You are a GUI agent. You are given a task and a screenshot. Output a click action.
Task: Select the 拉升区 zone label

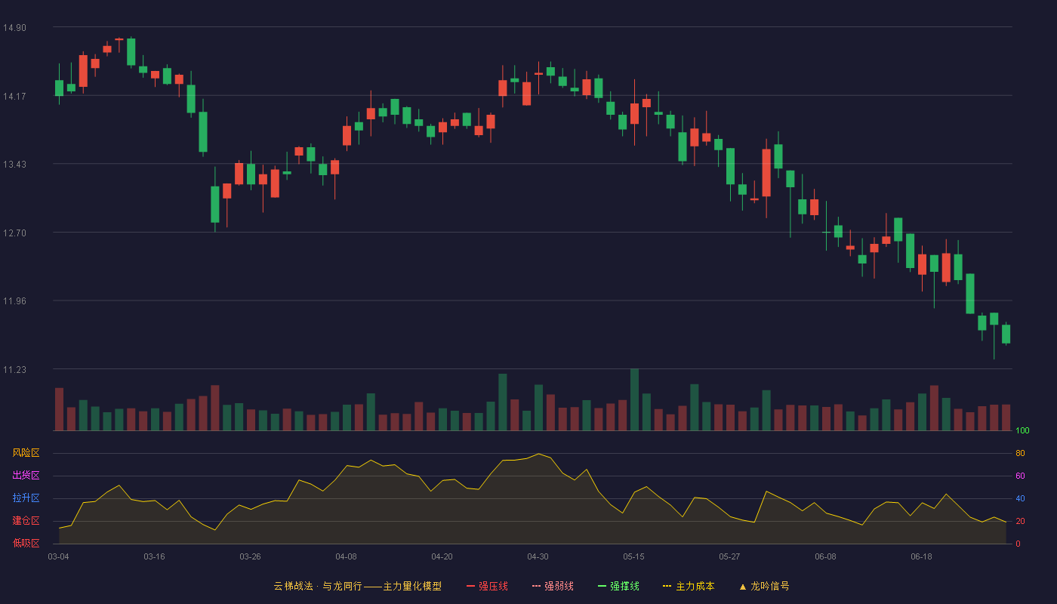[26, 498]
